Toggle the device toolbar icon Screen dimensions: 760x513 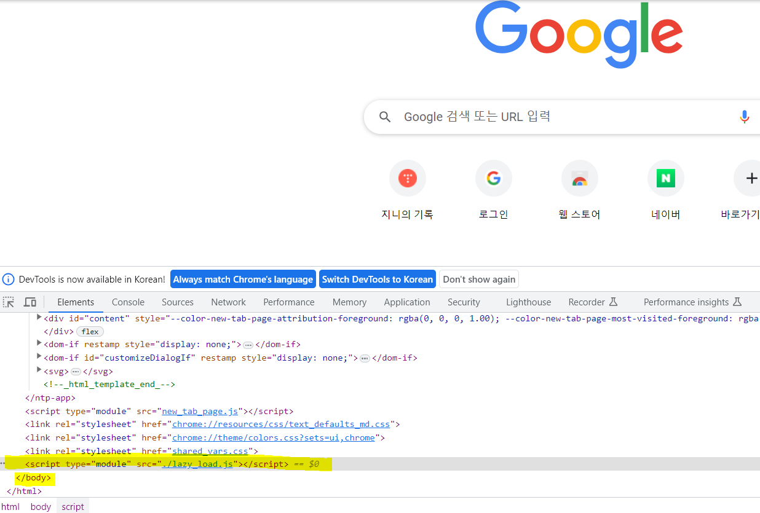pyautogui.click(x=30, y=302)
